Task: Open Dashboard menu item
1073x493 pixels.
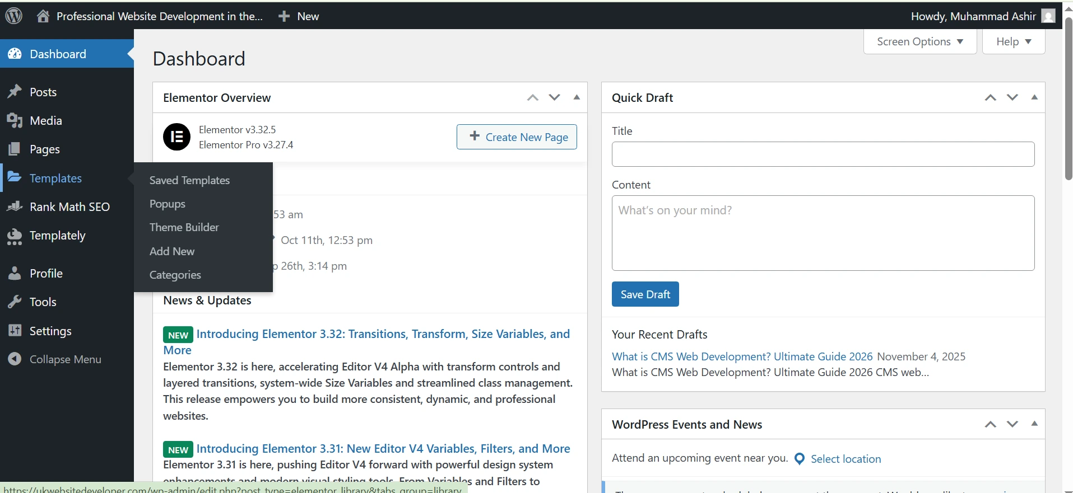Action: 67,54
